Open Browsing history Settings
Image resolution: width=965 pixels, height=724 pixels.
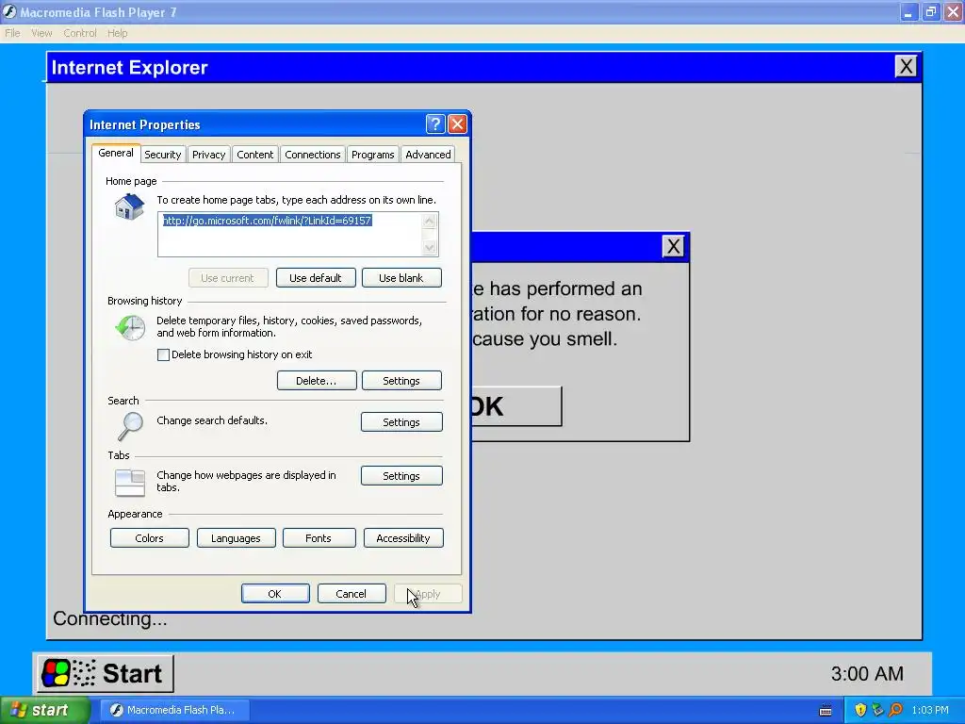pos(401,381)
